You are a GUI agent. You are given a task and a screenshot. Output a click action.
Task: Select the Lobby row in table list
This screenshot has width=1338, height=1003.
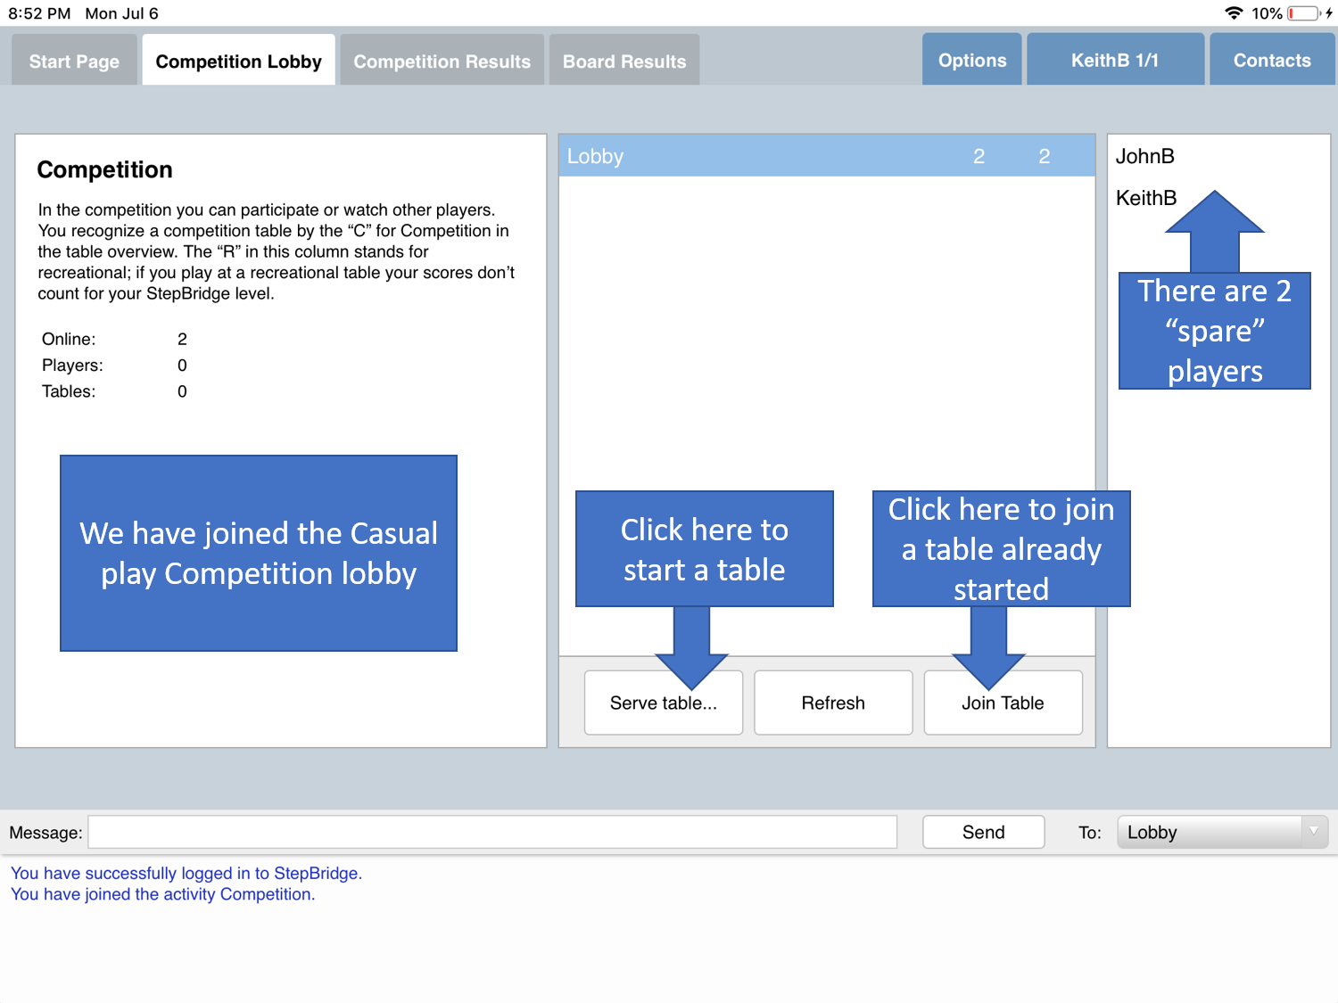[x=826, y=156]
